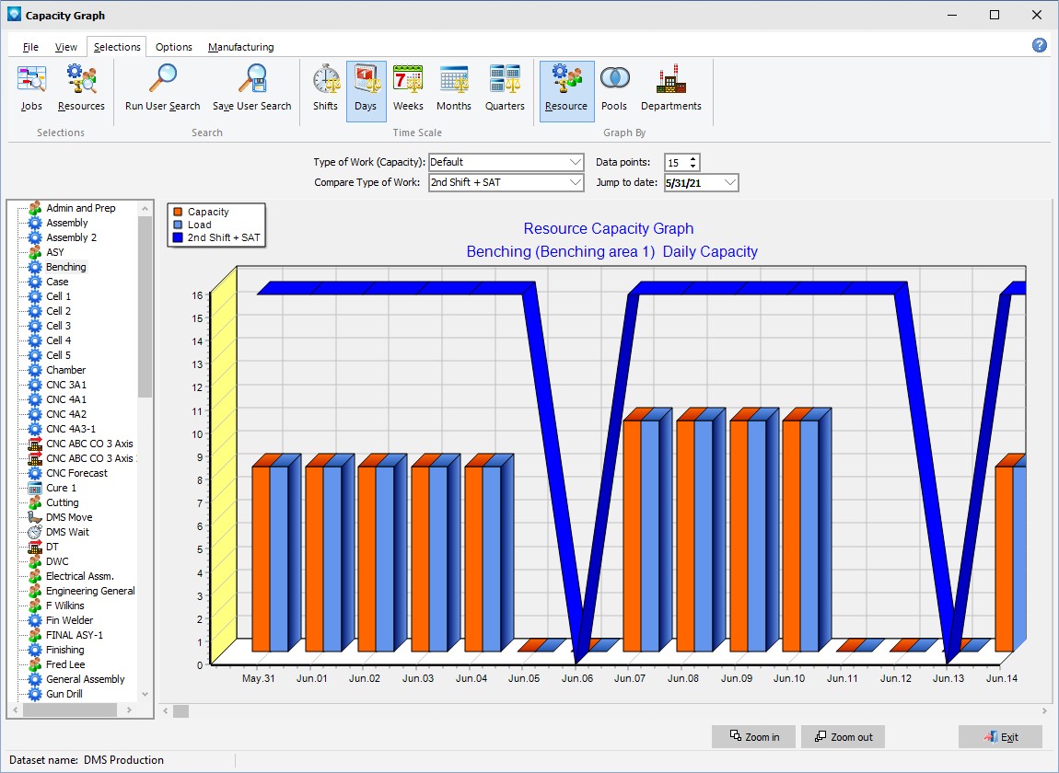Toggle the Days time scale button
Viewport: 1059px width, 773px height.
(366, 89)
